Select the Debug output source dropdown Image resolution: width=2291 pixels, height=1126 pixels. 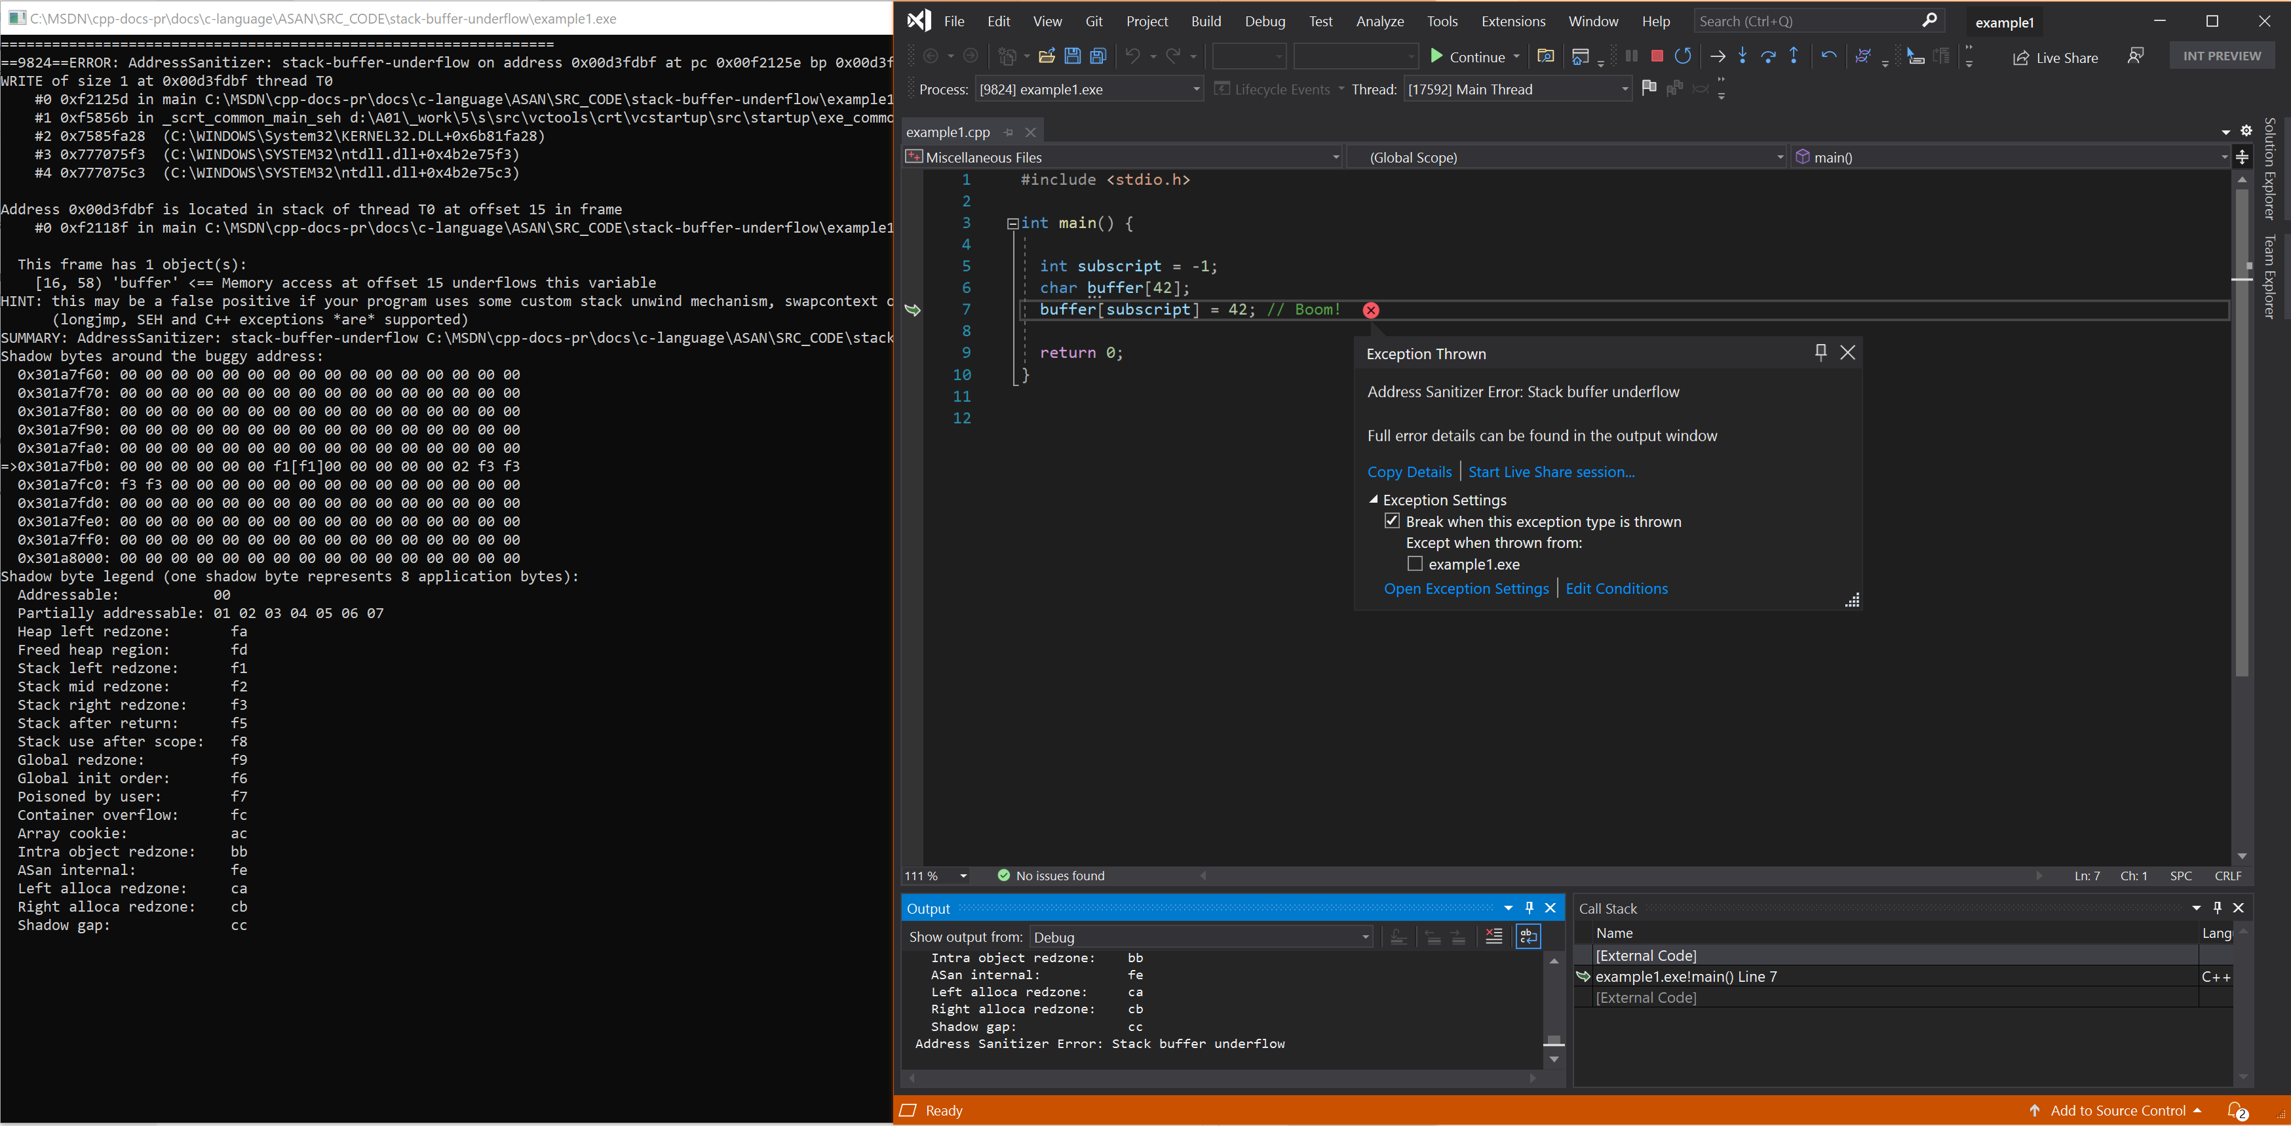(1198, 936)
